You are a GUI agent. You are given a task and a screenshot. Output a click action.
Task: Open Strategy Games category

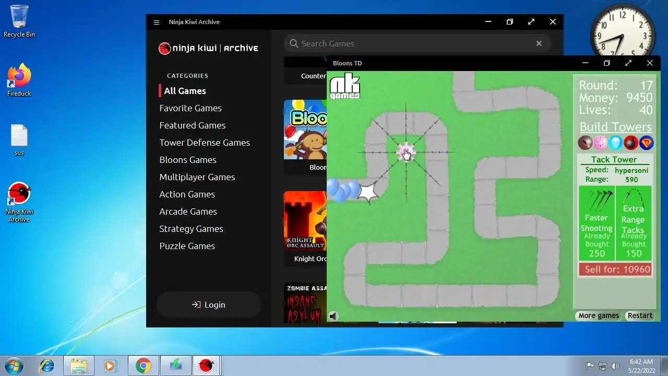pyautogui.click(x=191, y=229)
